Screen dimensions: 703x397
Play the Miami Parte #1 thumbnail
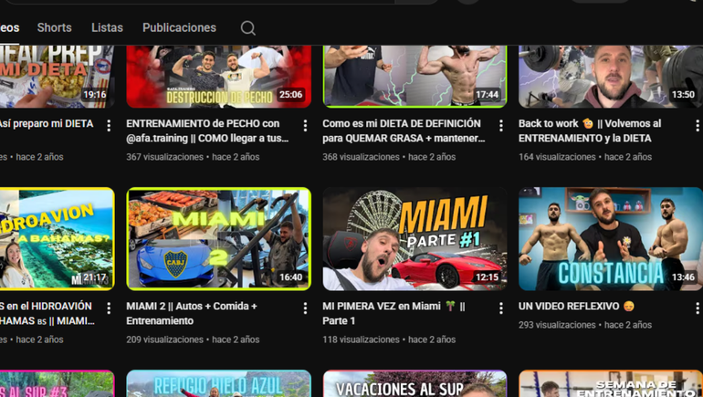coord(414,239)
